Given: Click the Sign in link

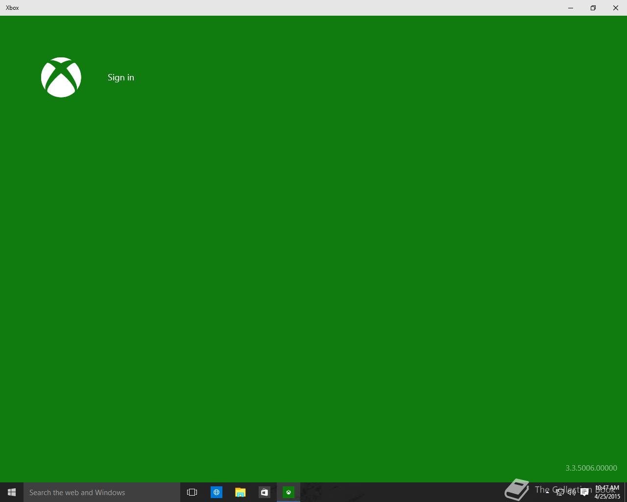Looking at the screenshot, I should 121,77.
